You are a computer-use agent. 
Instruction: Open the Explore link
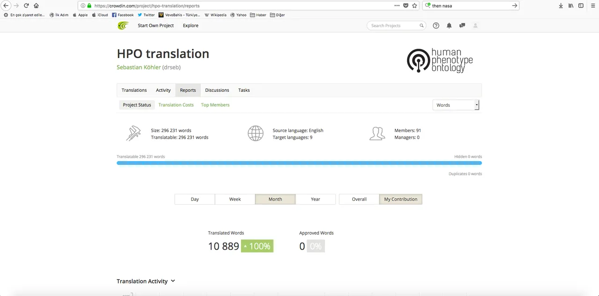pos(190,25)
